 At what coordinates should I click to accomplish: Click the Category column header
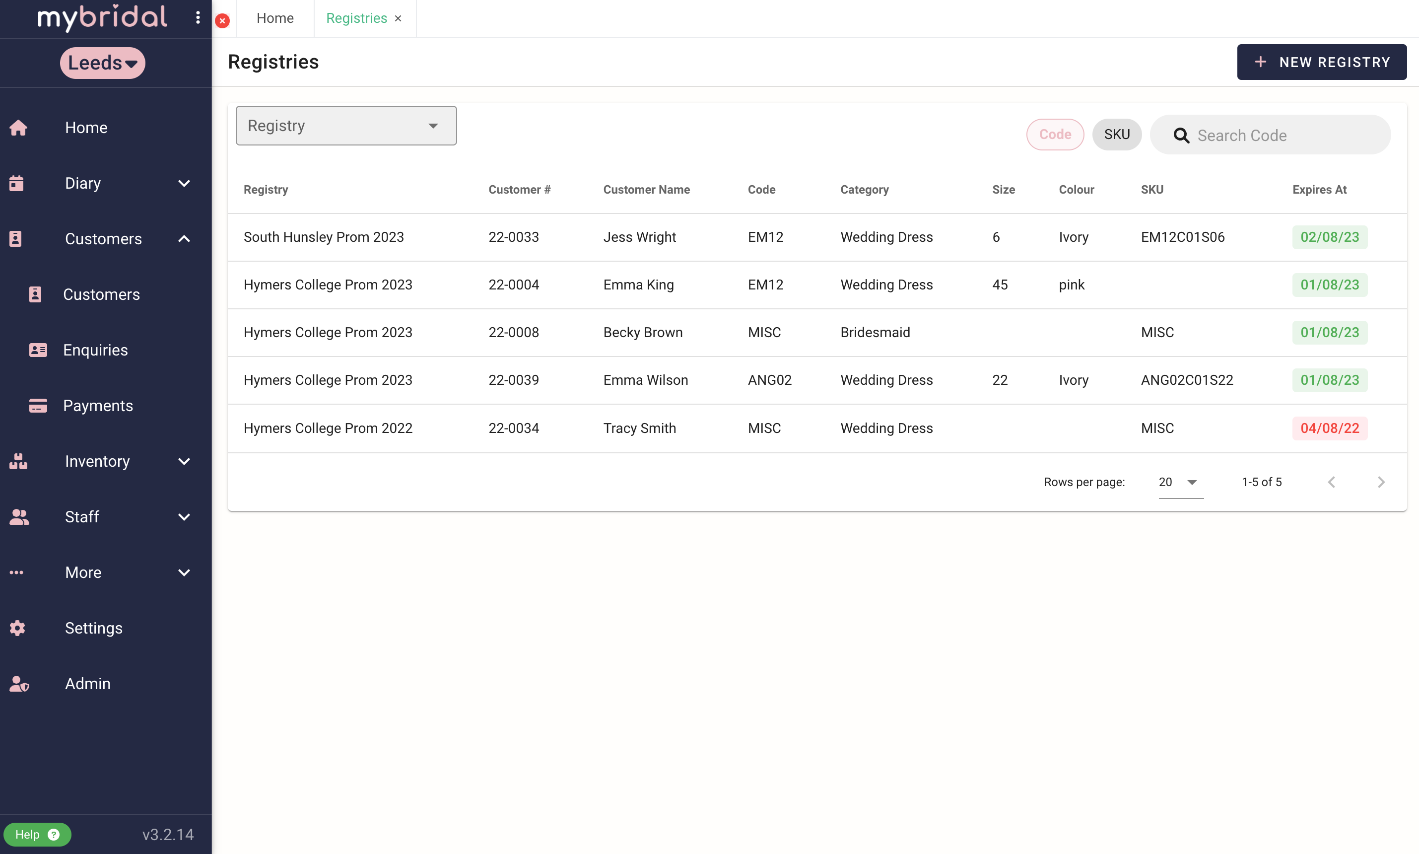click(865, 189)
